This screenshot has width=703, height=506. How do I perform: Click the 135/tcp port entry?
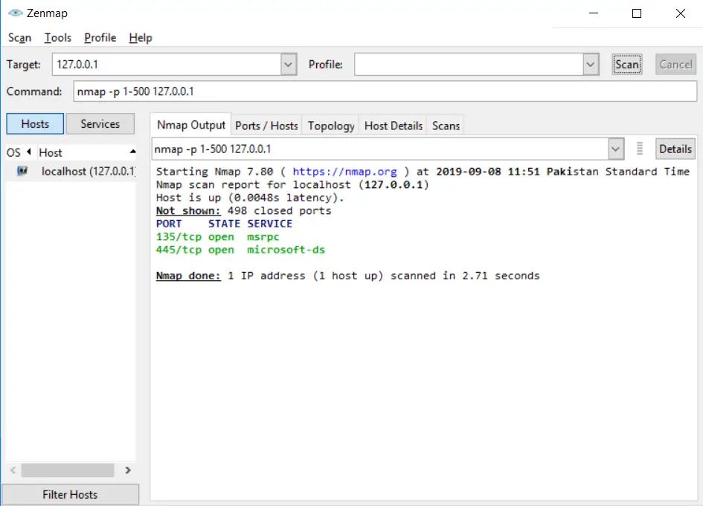(179, 237)
